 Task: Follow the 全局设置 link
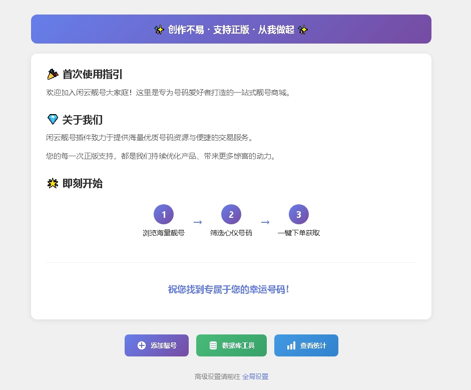point(255,376)
